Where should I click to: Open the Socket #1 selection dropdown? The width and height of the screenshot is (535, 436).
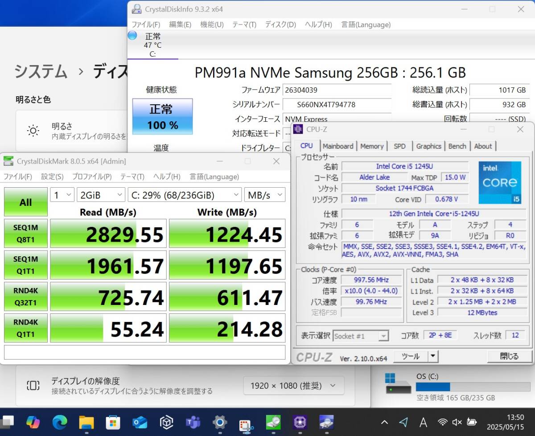[361, 336]
